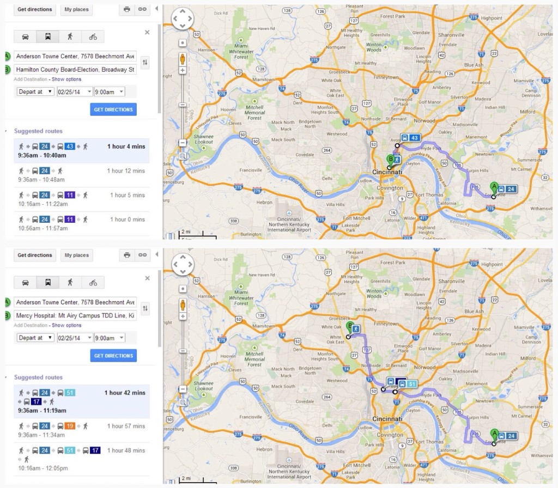The width and height of the screenshot is (558, 488).
Task: Click Get directions tab in bottom panel
Action: point(34,255)
